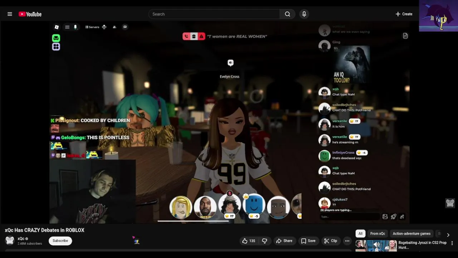Select the bearded man avatar bubble
458x258 pixels.
click(205, 207)
